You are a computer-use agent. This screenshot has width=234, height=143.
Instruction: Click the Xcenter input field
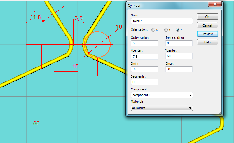coord(145,56)
